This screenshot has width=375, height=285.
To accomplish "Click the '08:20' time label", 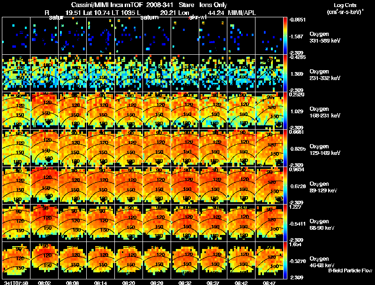I will [x=128, y=283].
